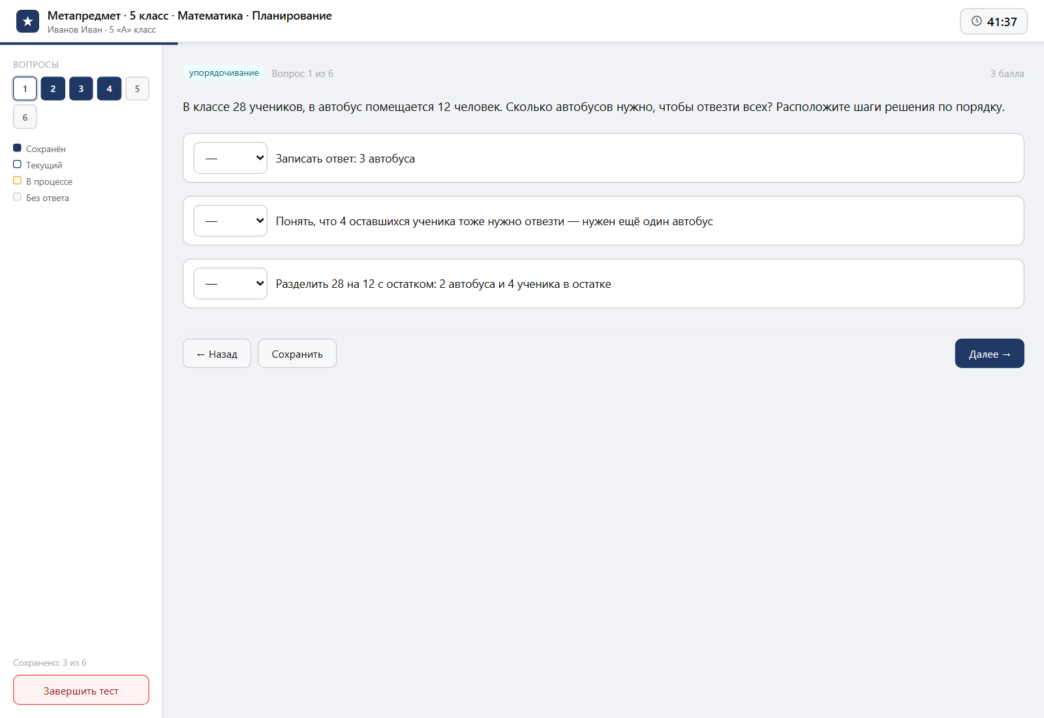Screen dimensions: 1044x718
Task: Click the 'Без ответа' legend entry
Action: pos(41,198)
